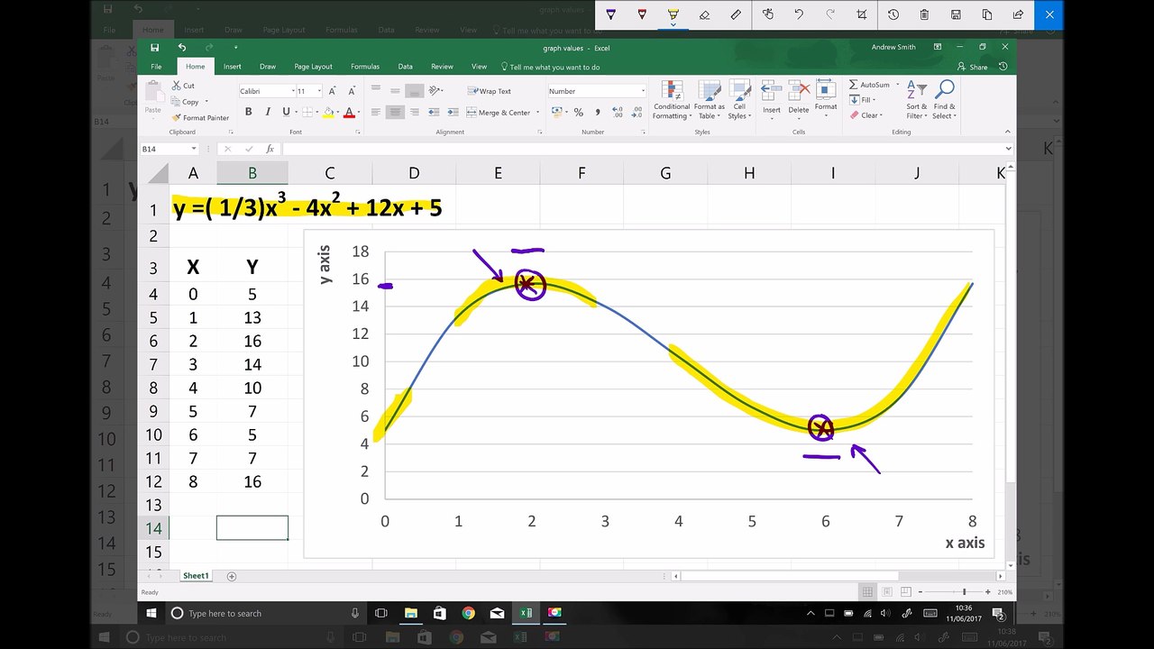This screenshot has width=1154, height=649.
Task: Toggle bold formatting
Action: (248, 112)
